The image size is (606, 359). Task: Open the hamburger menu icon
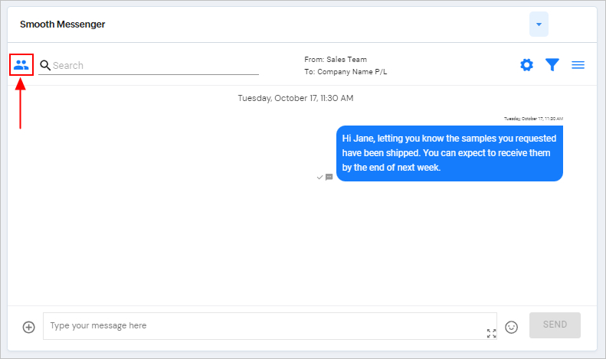pos(578,65)
